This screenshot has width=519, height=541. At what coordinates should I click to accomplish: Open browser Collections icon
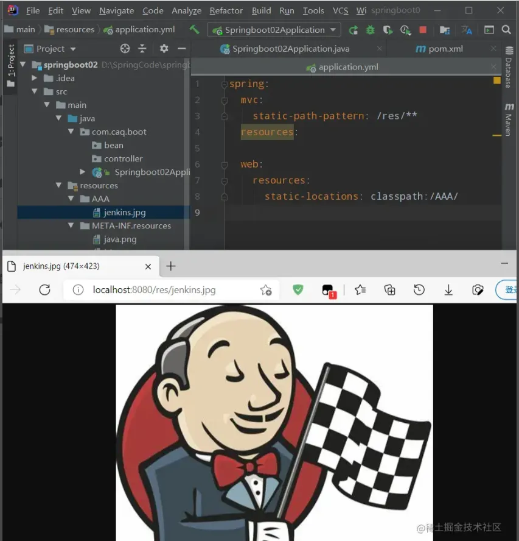tap(389, 290)
